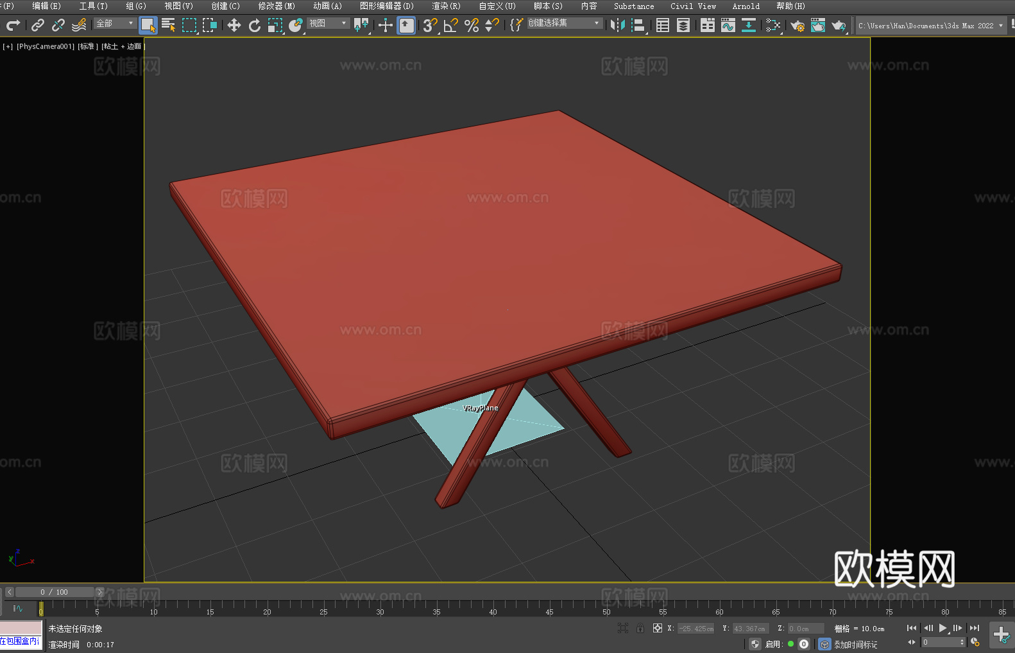This screenshot has width=1015, height=653.
Task: Open the '编辑(E)' menu
Action: [46, 6]
